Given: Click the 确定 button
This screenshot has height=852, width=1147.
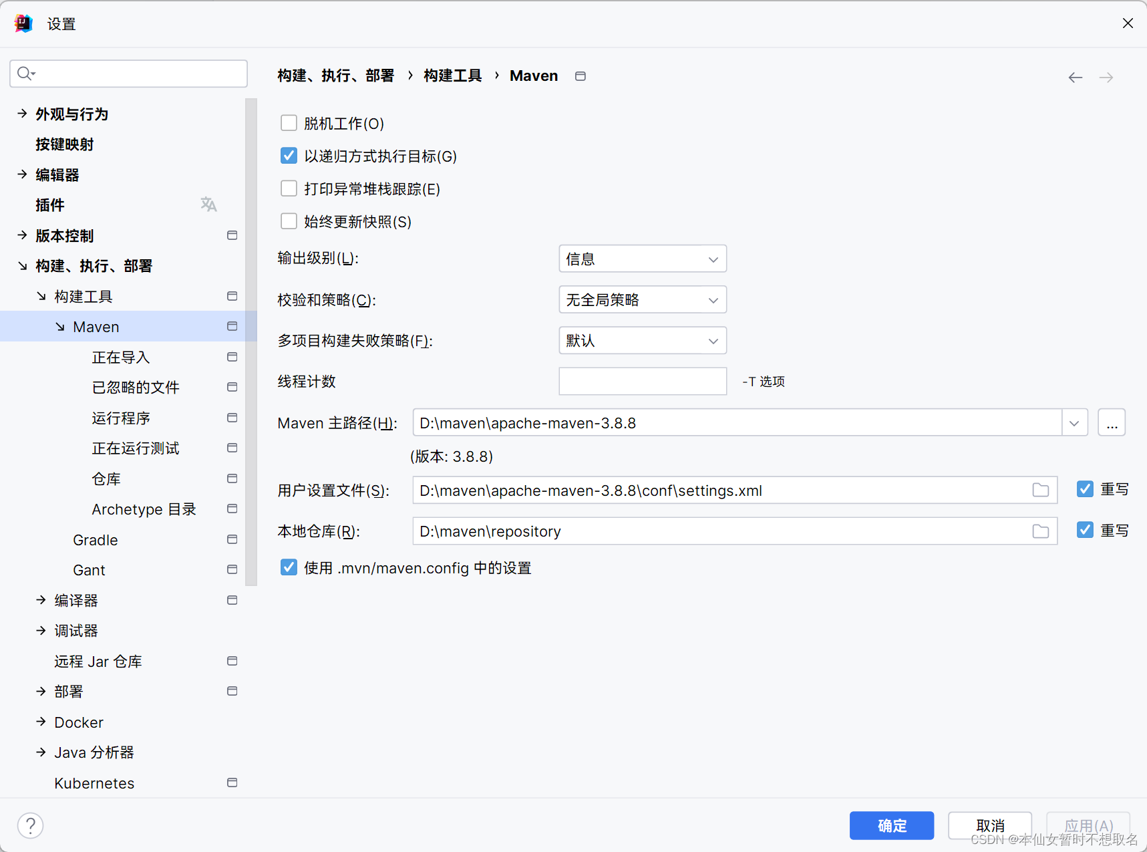Looking at the screenshot, I should 892,825.
